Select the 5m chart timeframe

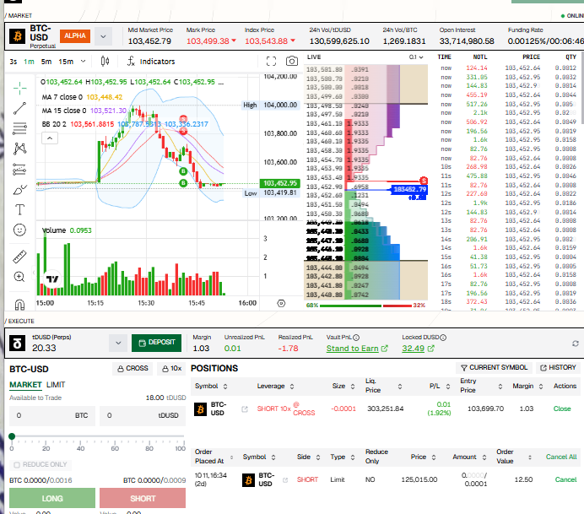[46, 62]
